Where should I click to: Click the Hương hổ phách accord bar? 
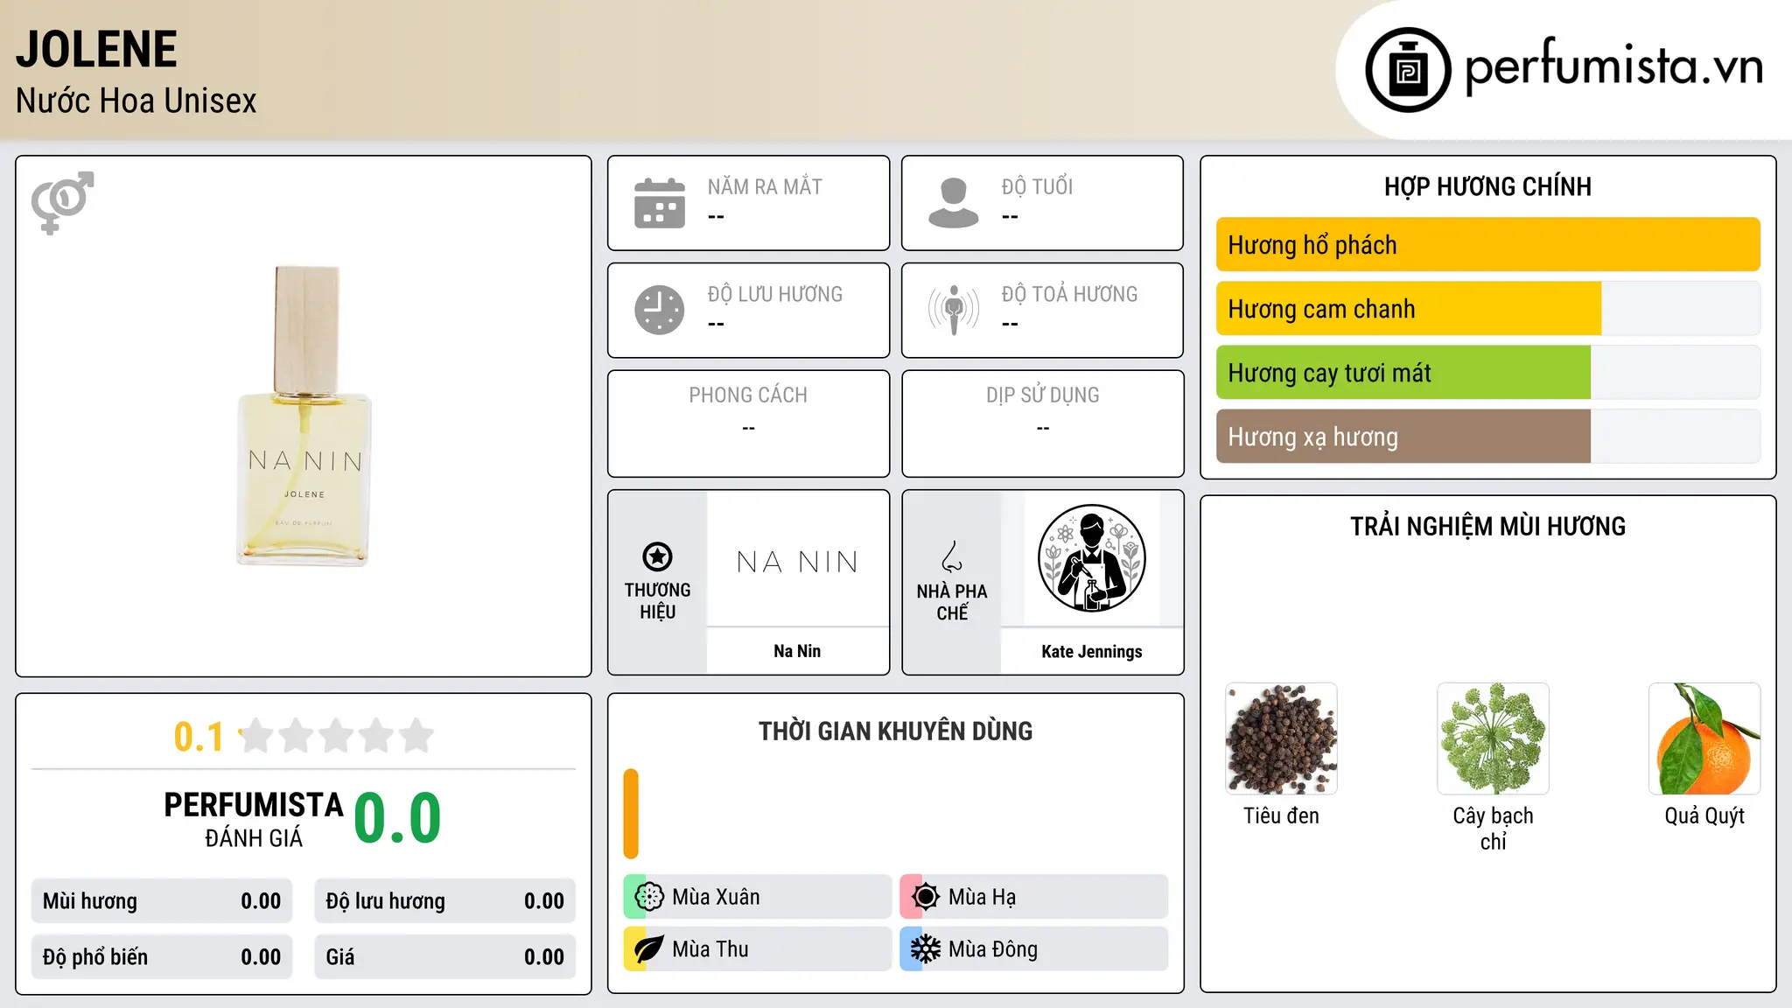(x=1487, y=245)
